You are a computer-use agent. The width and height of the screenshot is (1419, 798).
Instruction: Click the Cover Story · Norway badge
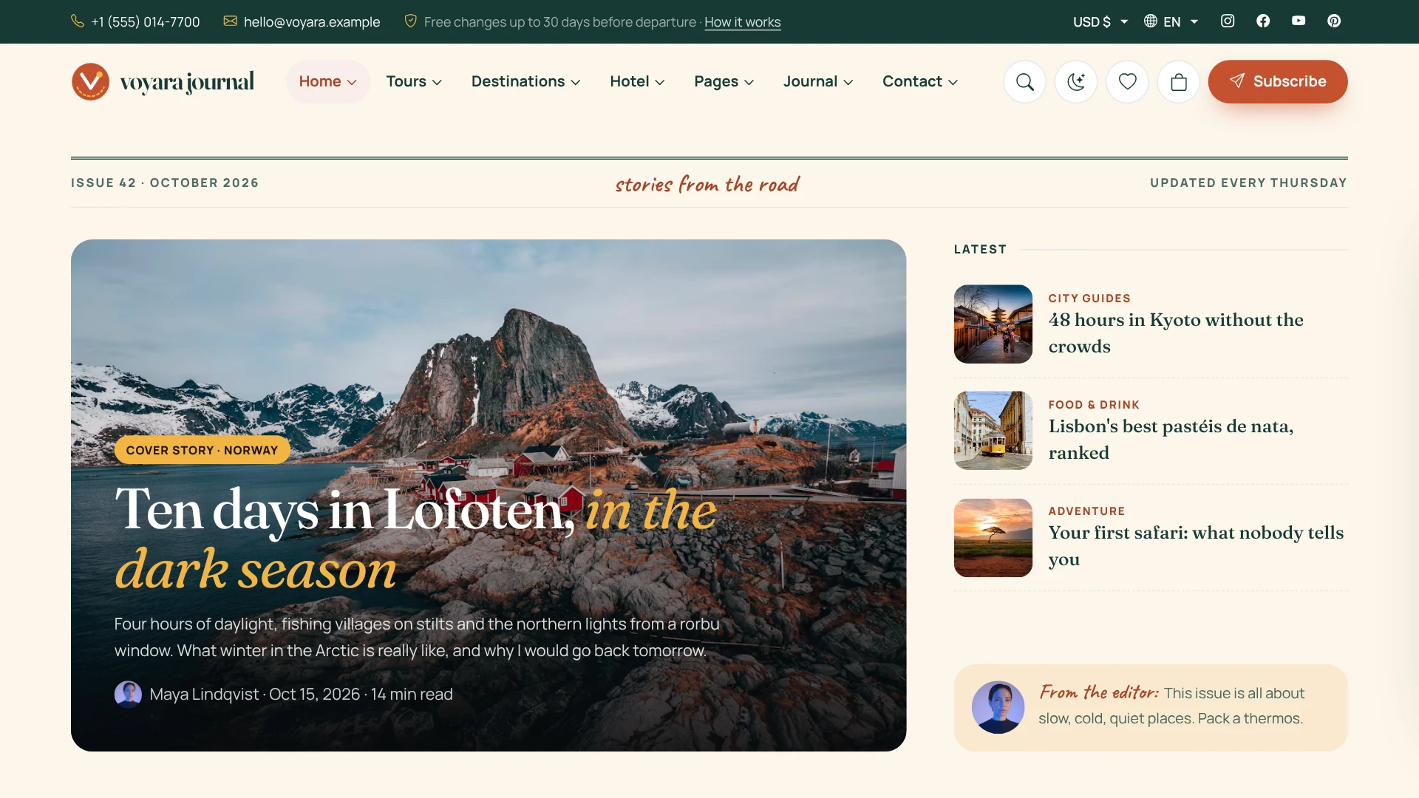[202, 450]
